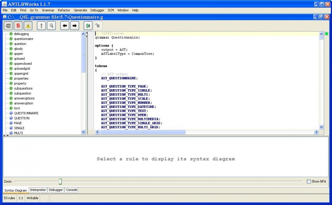332x205 pixels.
Task: Click the editor horizontal scrollbar right arrow
Action: pyautogui.click(x=316, y=132)
